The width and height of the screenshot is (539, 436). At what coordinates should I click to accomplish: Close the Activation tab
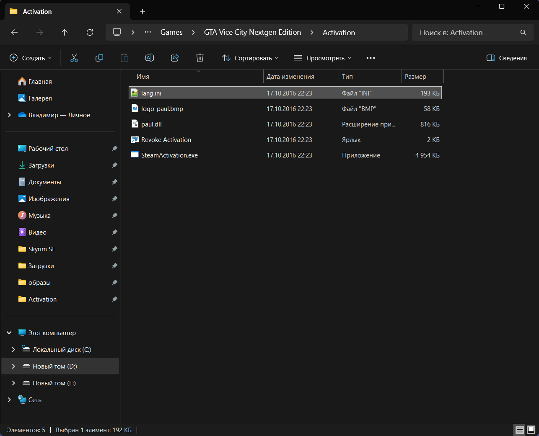point(119,12)
